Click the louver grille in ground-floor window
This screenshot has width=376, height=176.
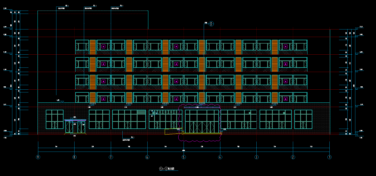click(x=141, y=112)
